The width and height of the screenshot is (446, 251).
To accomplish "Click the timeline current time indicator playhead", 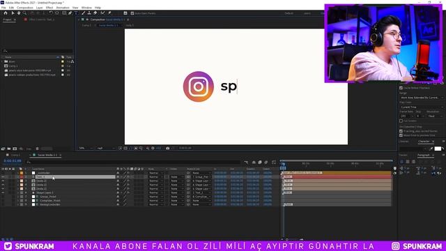I will click(x=284, y=165).
